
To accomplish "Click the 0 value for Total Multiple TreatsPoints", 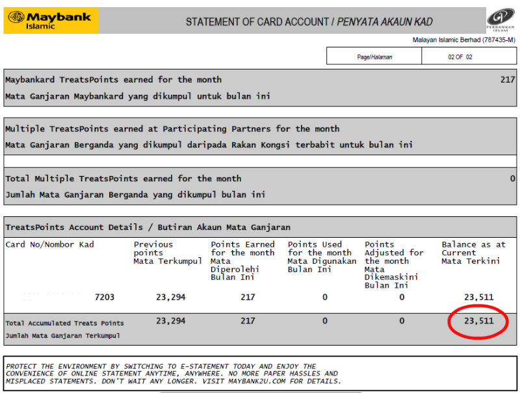I will click(x=512, y=179).
